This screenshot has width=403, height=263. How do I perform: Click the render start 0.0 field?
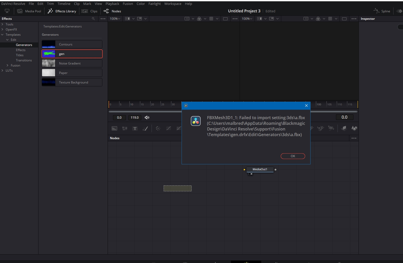coord(119,117)
